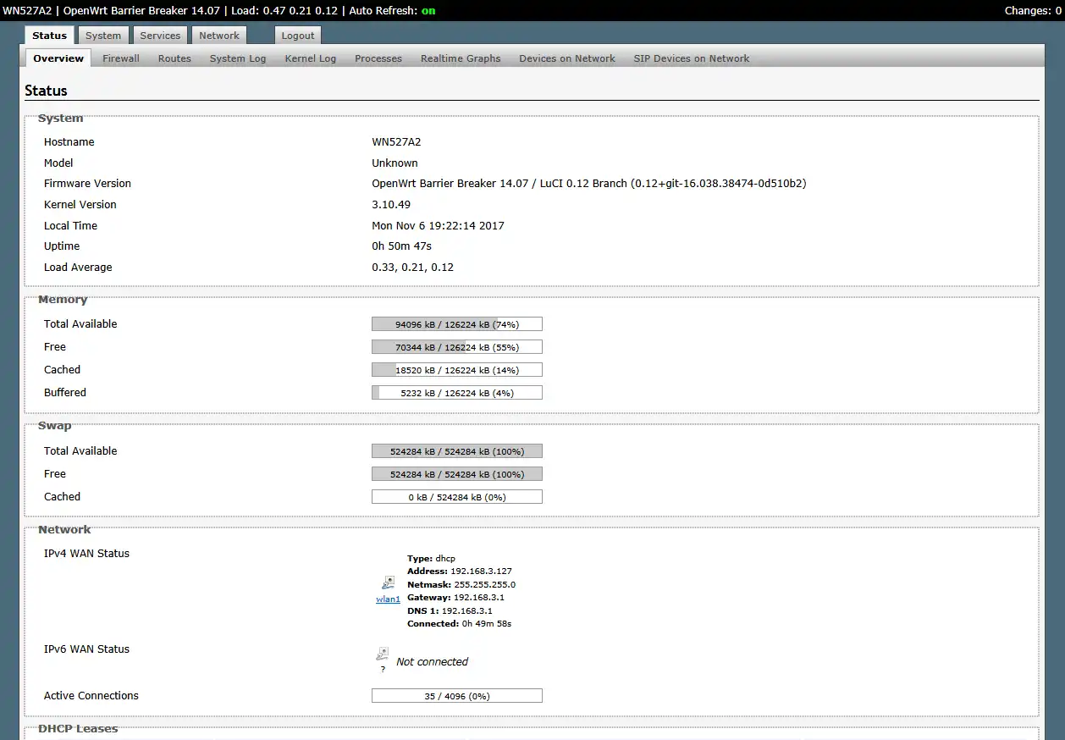Select the DNS 1 address line
The image size is (1065, 740).
[x=450, y=610]
